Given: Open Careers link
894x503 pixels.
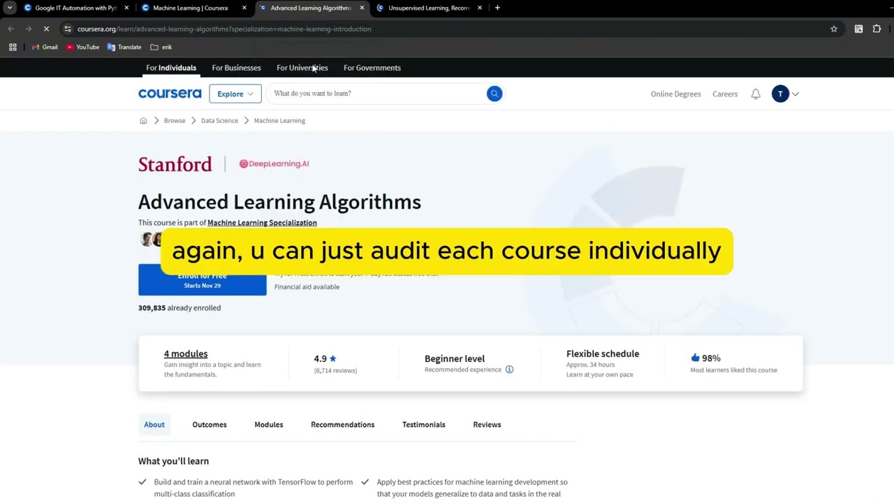Looking at the screenshot, I should click(x=725, y=94).
